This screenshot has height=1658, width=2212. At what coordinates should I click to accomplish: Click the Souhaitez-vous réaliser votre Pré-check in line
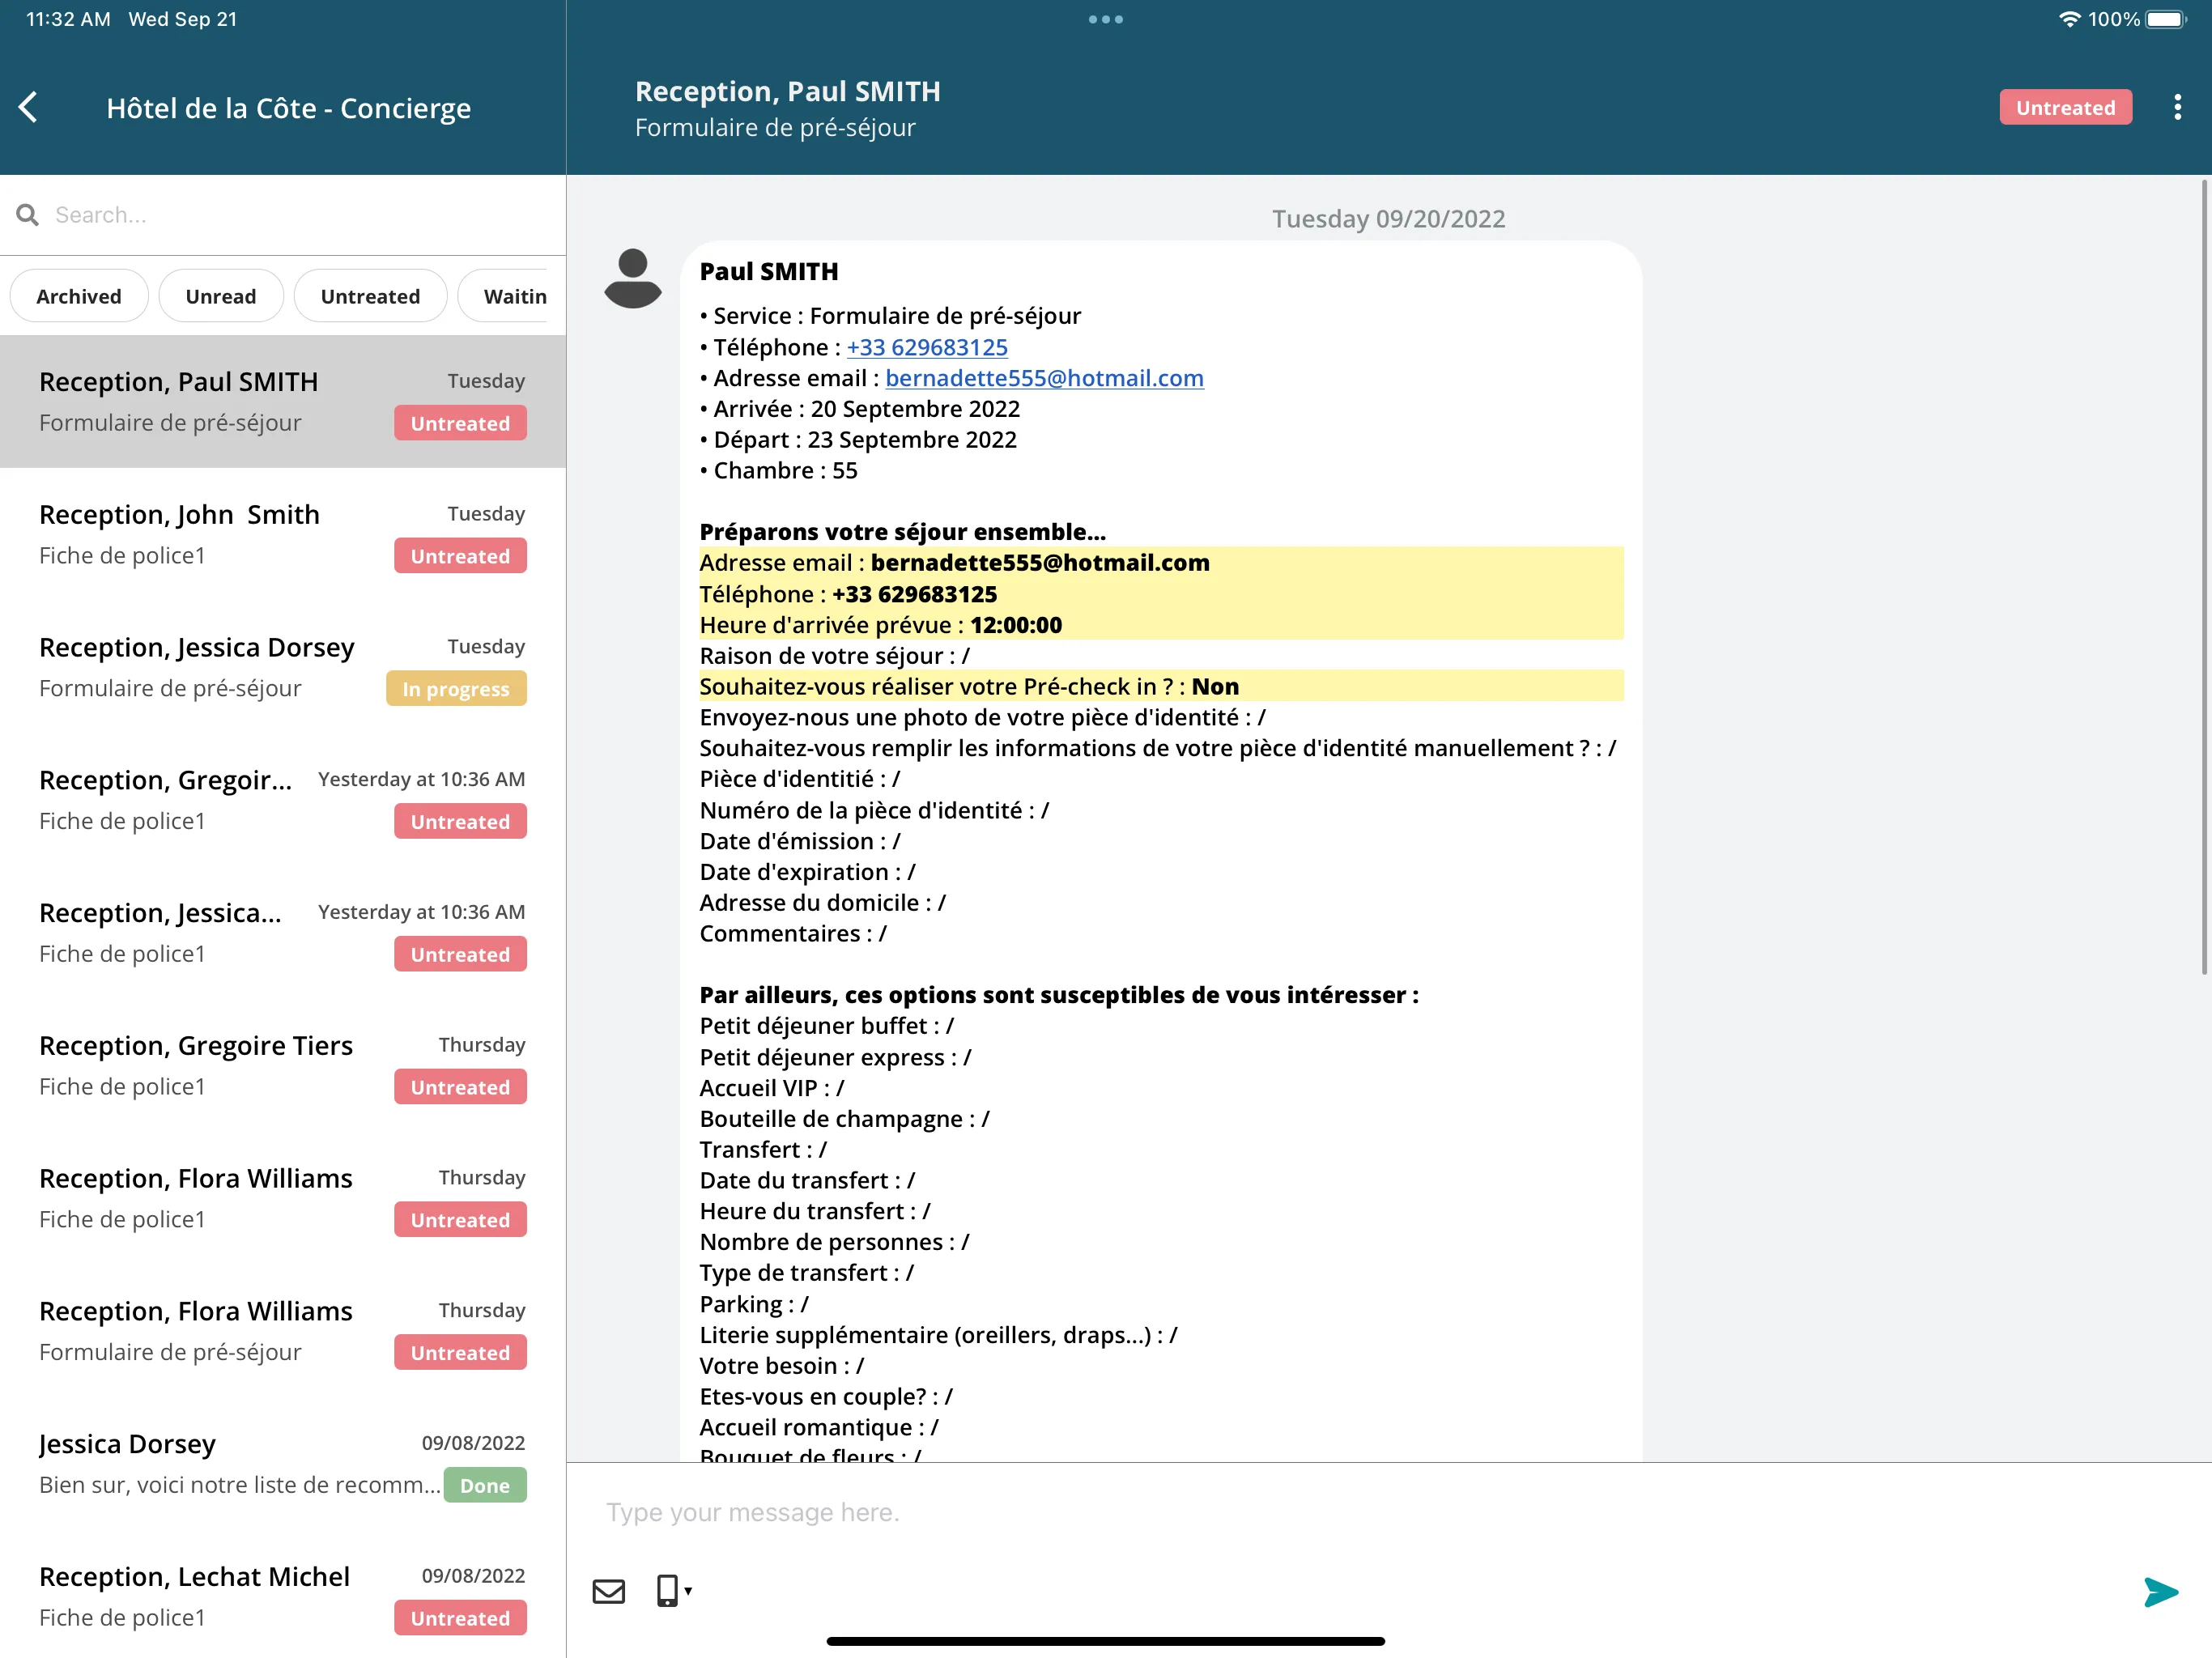click(1160, 686)
